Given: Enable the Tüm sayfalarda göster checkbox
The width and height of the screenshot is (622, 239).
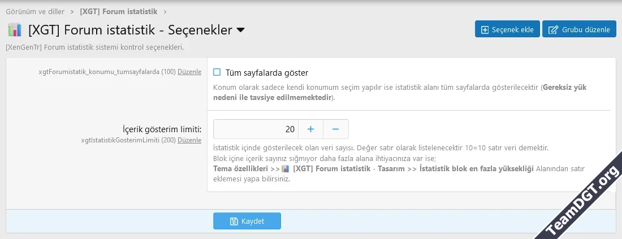Looking at the screenshot, I should [217, 72].
